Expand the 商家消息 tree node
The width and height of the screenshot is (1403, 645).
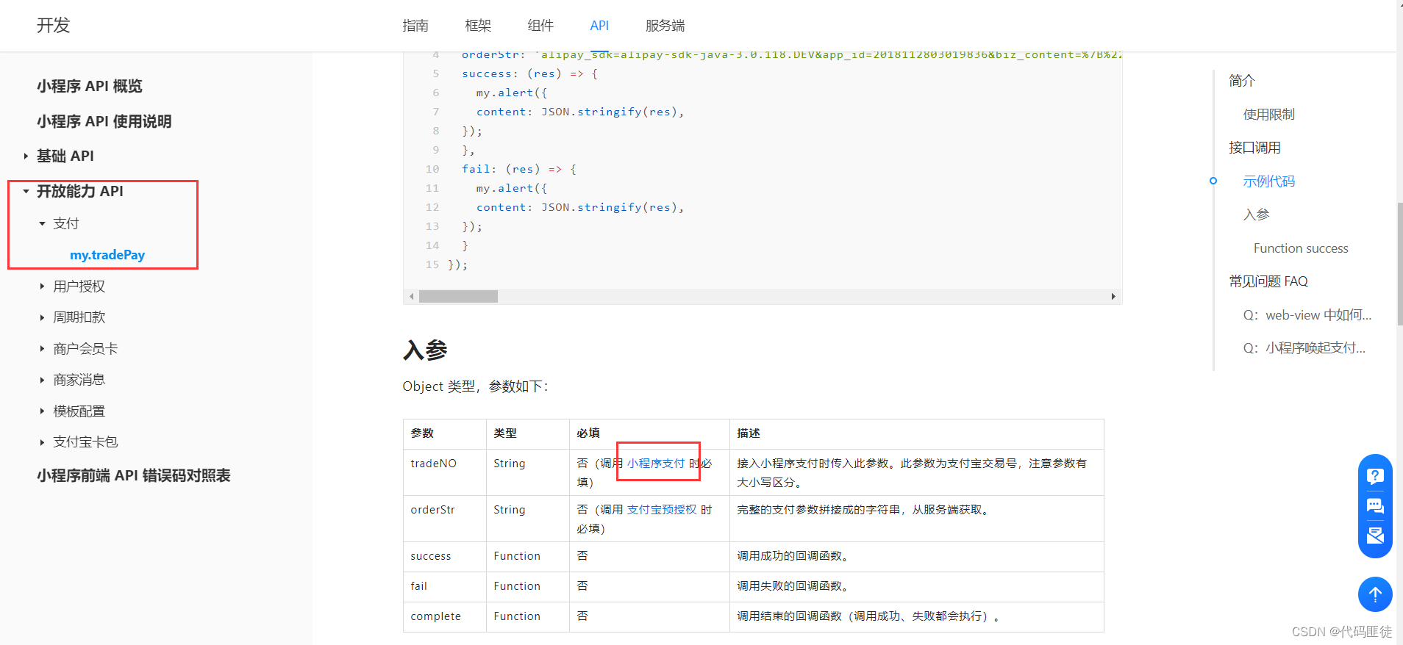42,380
